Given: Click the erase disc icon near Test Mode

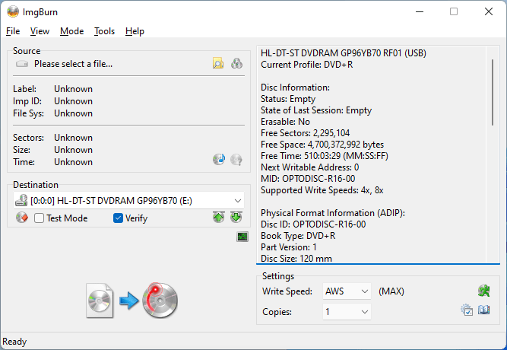Looking at the screenshot, I should (x=22, y=218).
